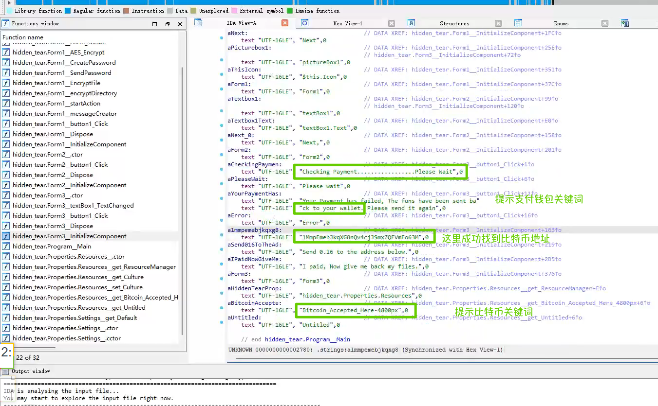658x406 pixels.
Task: Click the External symbol color swatch
Action: coord(235,11)
